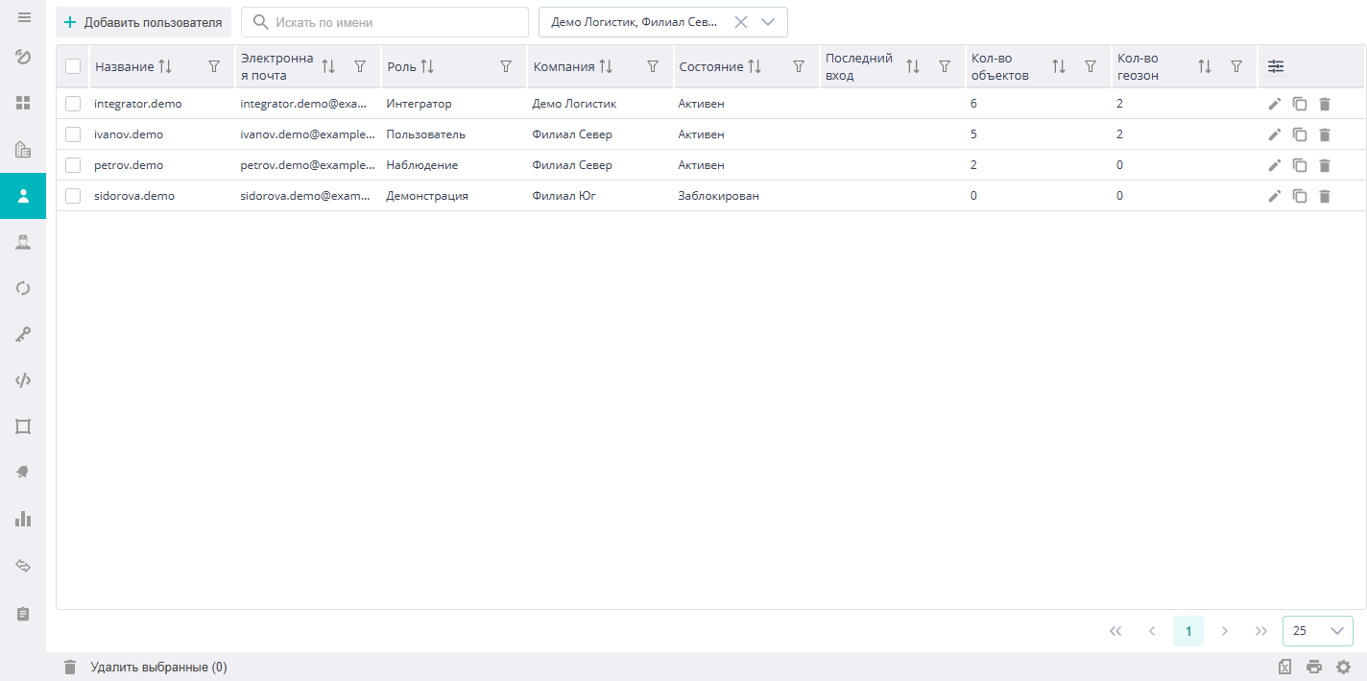
Task: Open the filter for the Кол-во объектов column
Action: (1091, 66)
